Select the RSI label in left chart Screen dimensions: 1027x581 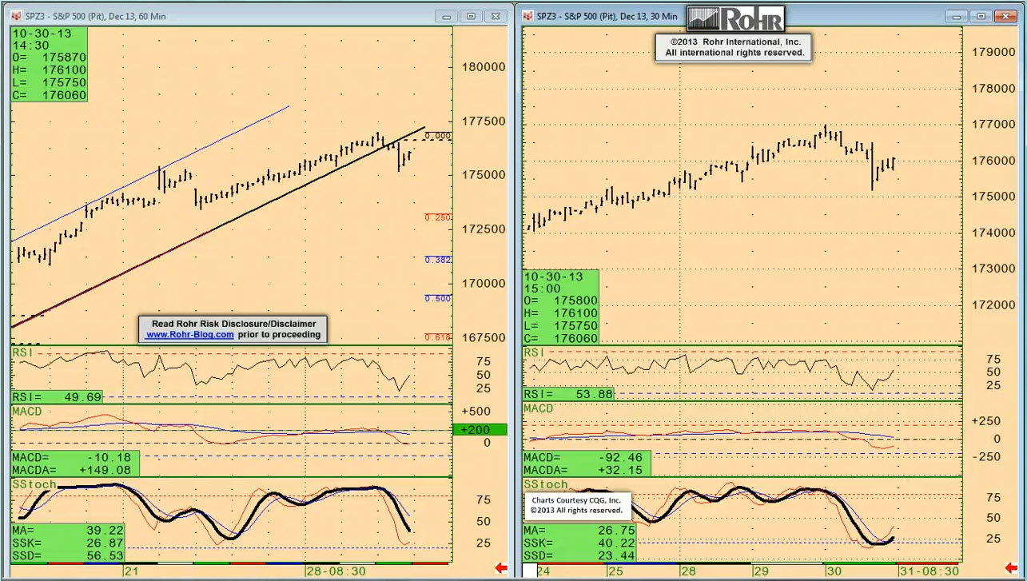(22, 352)
